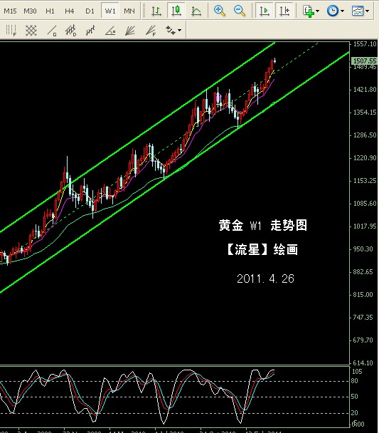Click the 1153.25 price scale label
The height and width of the screenshot is (433, 379).
click(x=365, y=181)
